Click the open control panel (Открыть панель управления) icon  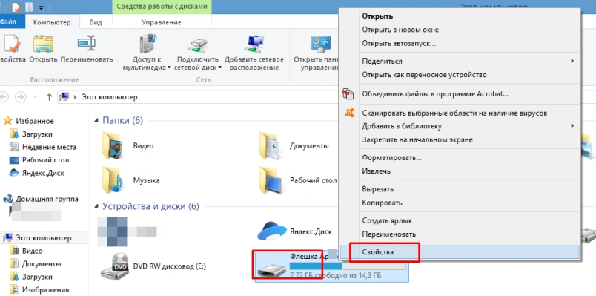(x=320, y=44)
